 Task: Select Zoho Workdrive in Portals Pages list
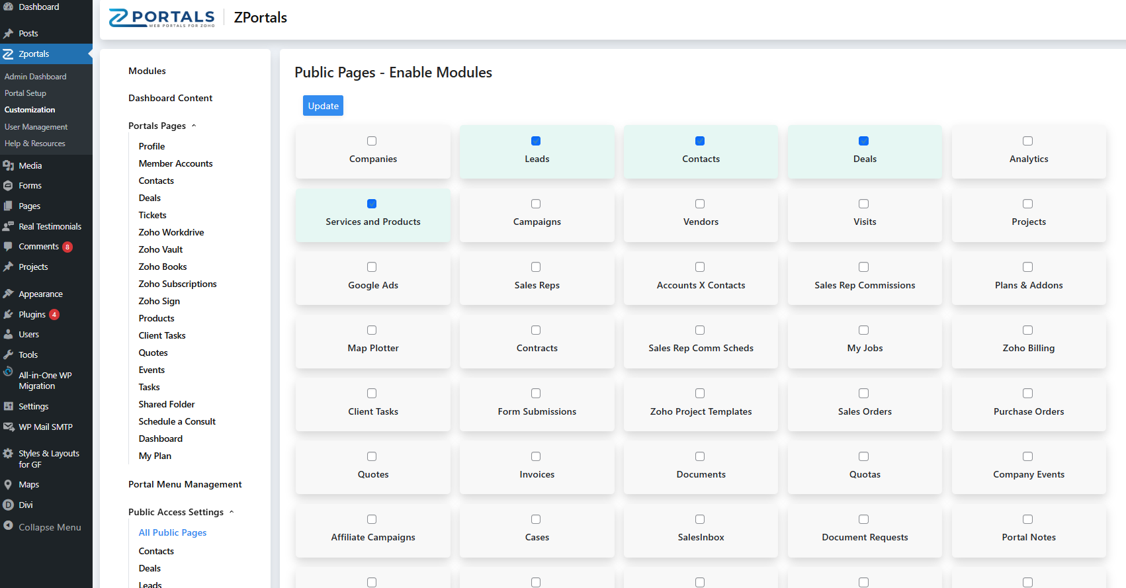(x=171, y=232)
